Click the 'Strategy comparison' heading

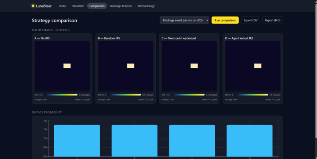[54, 20]
